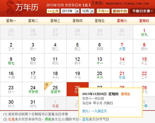Select December 19 十七
Screen dimensions: 155x123
click(x=77, y=75)
